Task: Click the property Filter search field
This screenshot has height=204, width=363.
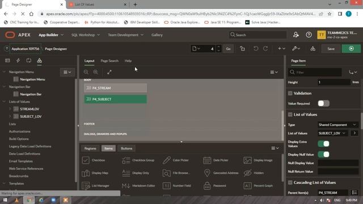Action: click(x=315, y=72)
